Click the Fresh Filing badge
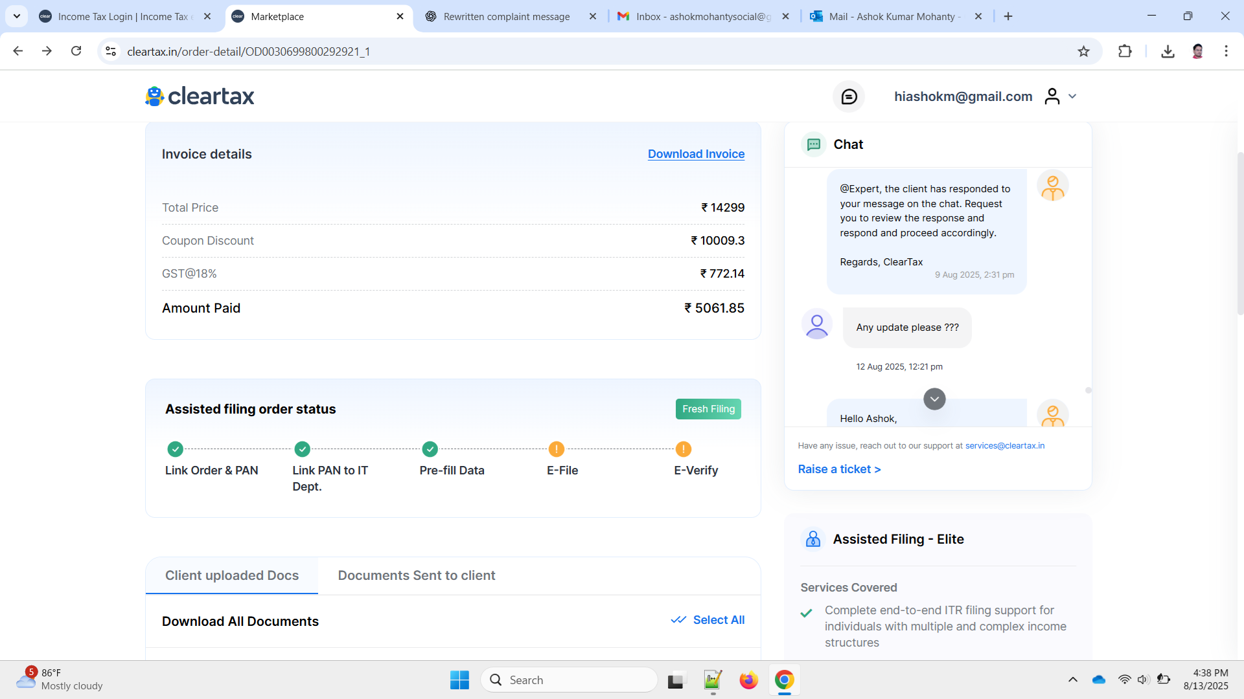Image resolution: width=1244 pixels, height=699 pixels. click(708, 409)
